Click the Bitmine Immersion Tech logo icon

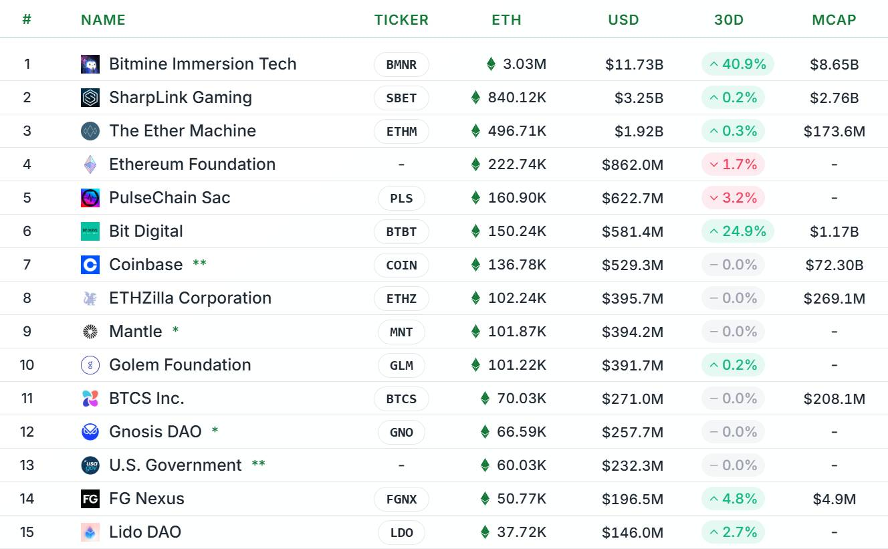[x=90, y=64]
